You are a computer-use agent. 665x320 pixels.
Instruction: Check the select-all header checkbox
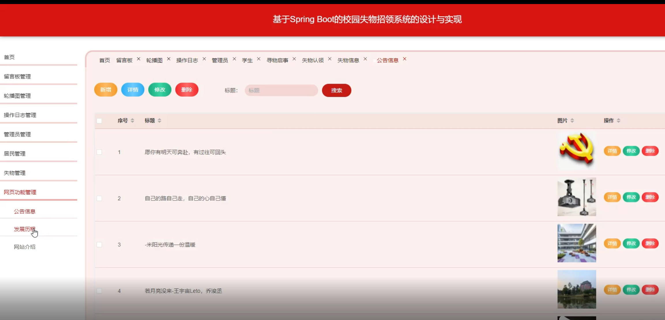99,121
